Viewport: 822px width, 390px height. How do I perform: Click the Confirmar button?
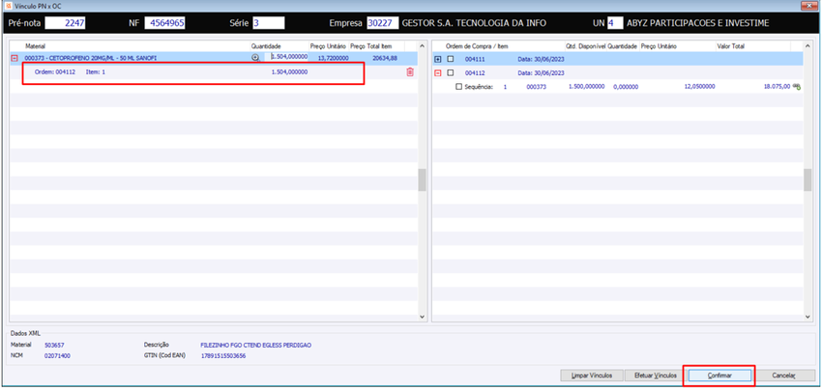(719, 376)
